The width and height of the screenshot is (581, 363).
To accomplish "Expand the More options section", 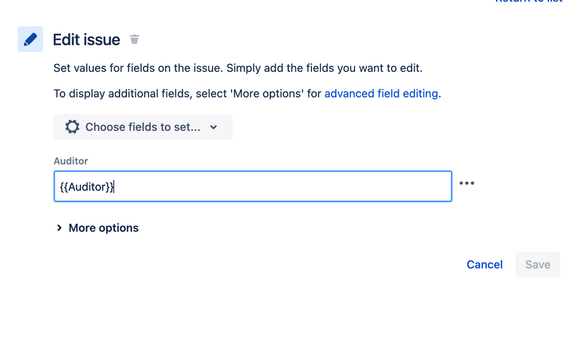I will pos(97,228).
